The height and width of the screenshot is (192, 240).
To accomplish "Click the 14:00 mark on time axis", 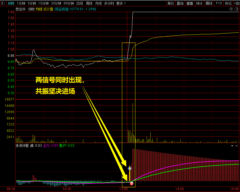I will click(179, 189).
